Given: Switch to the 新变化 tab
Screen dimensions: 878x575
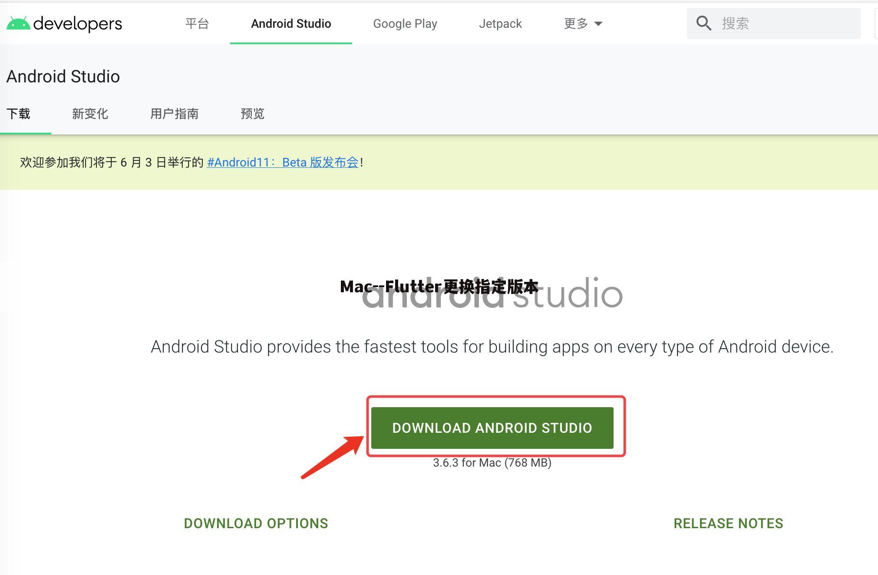Looking at the screenshot, I should pos(90,114).
